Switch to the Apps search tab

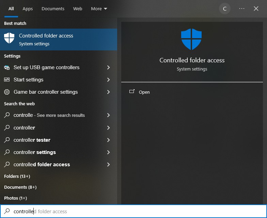28,9
